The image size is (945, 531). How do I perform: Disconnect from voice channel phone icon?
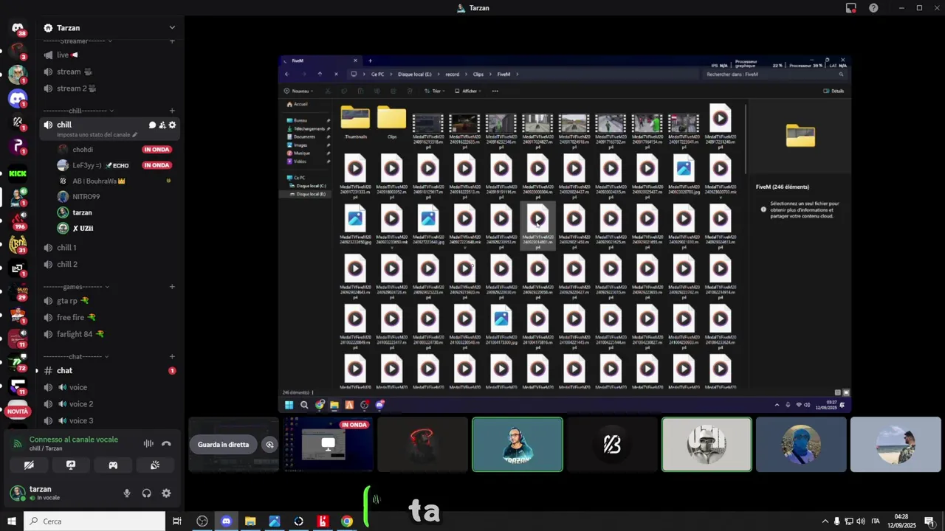coord(166,443)
